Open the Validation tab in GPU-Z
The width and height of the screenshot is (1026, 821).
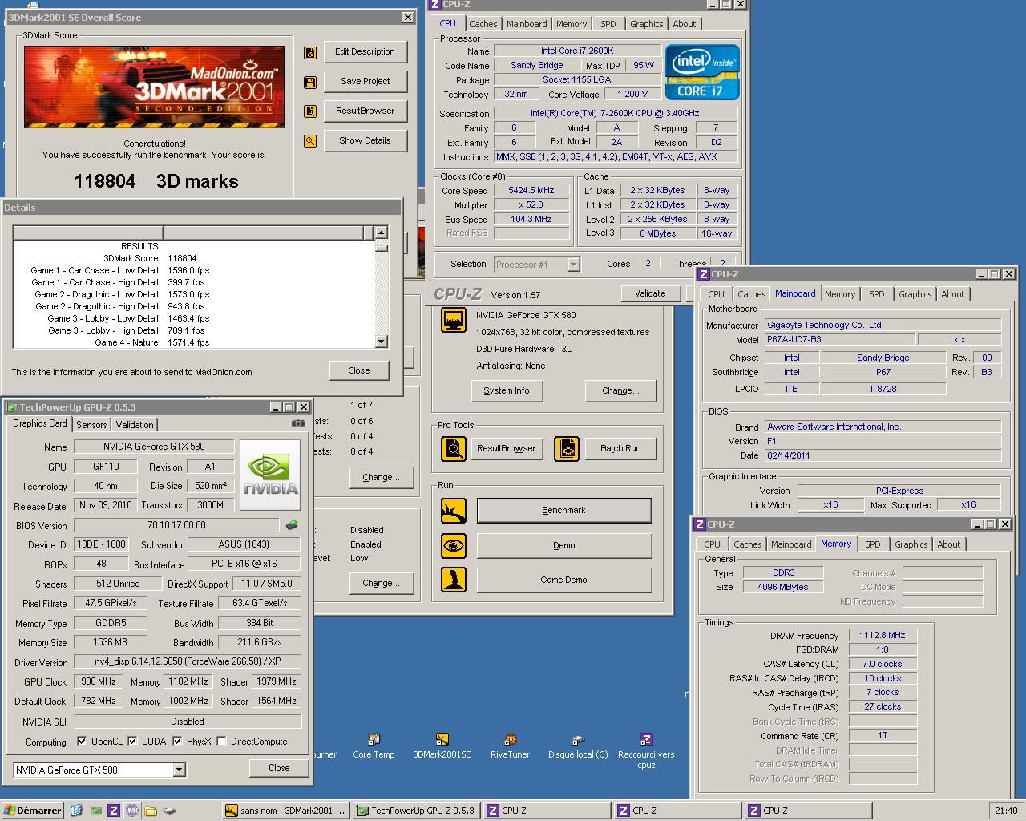135,425
